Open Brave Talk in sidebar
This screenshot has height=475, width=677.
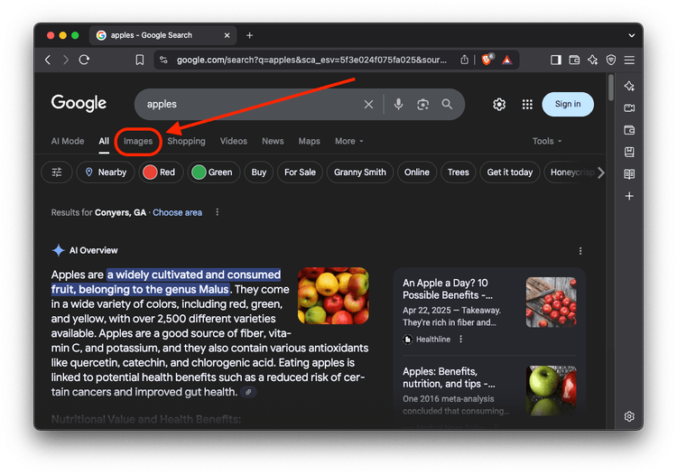pos(629,108)
